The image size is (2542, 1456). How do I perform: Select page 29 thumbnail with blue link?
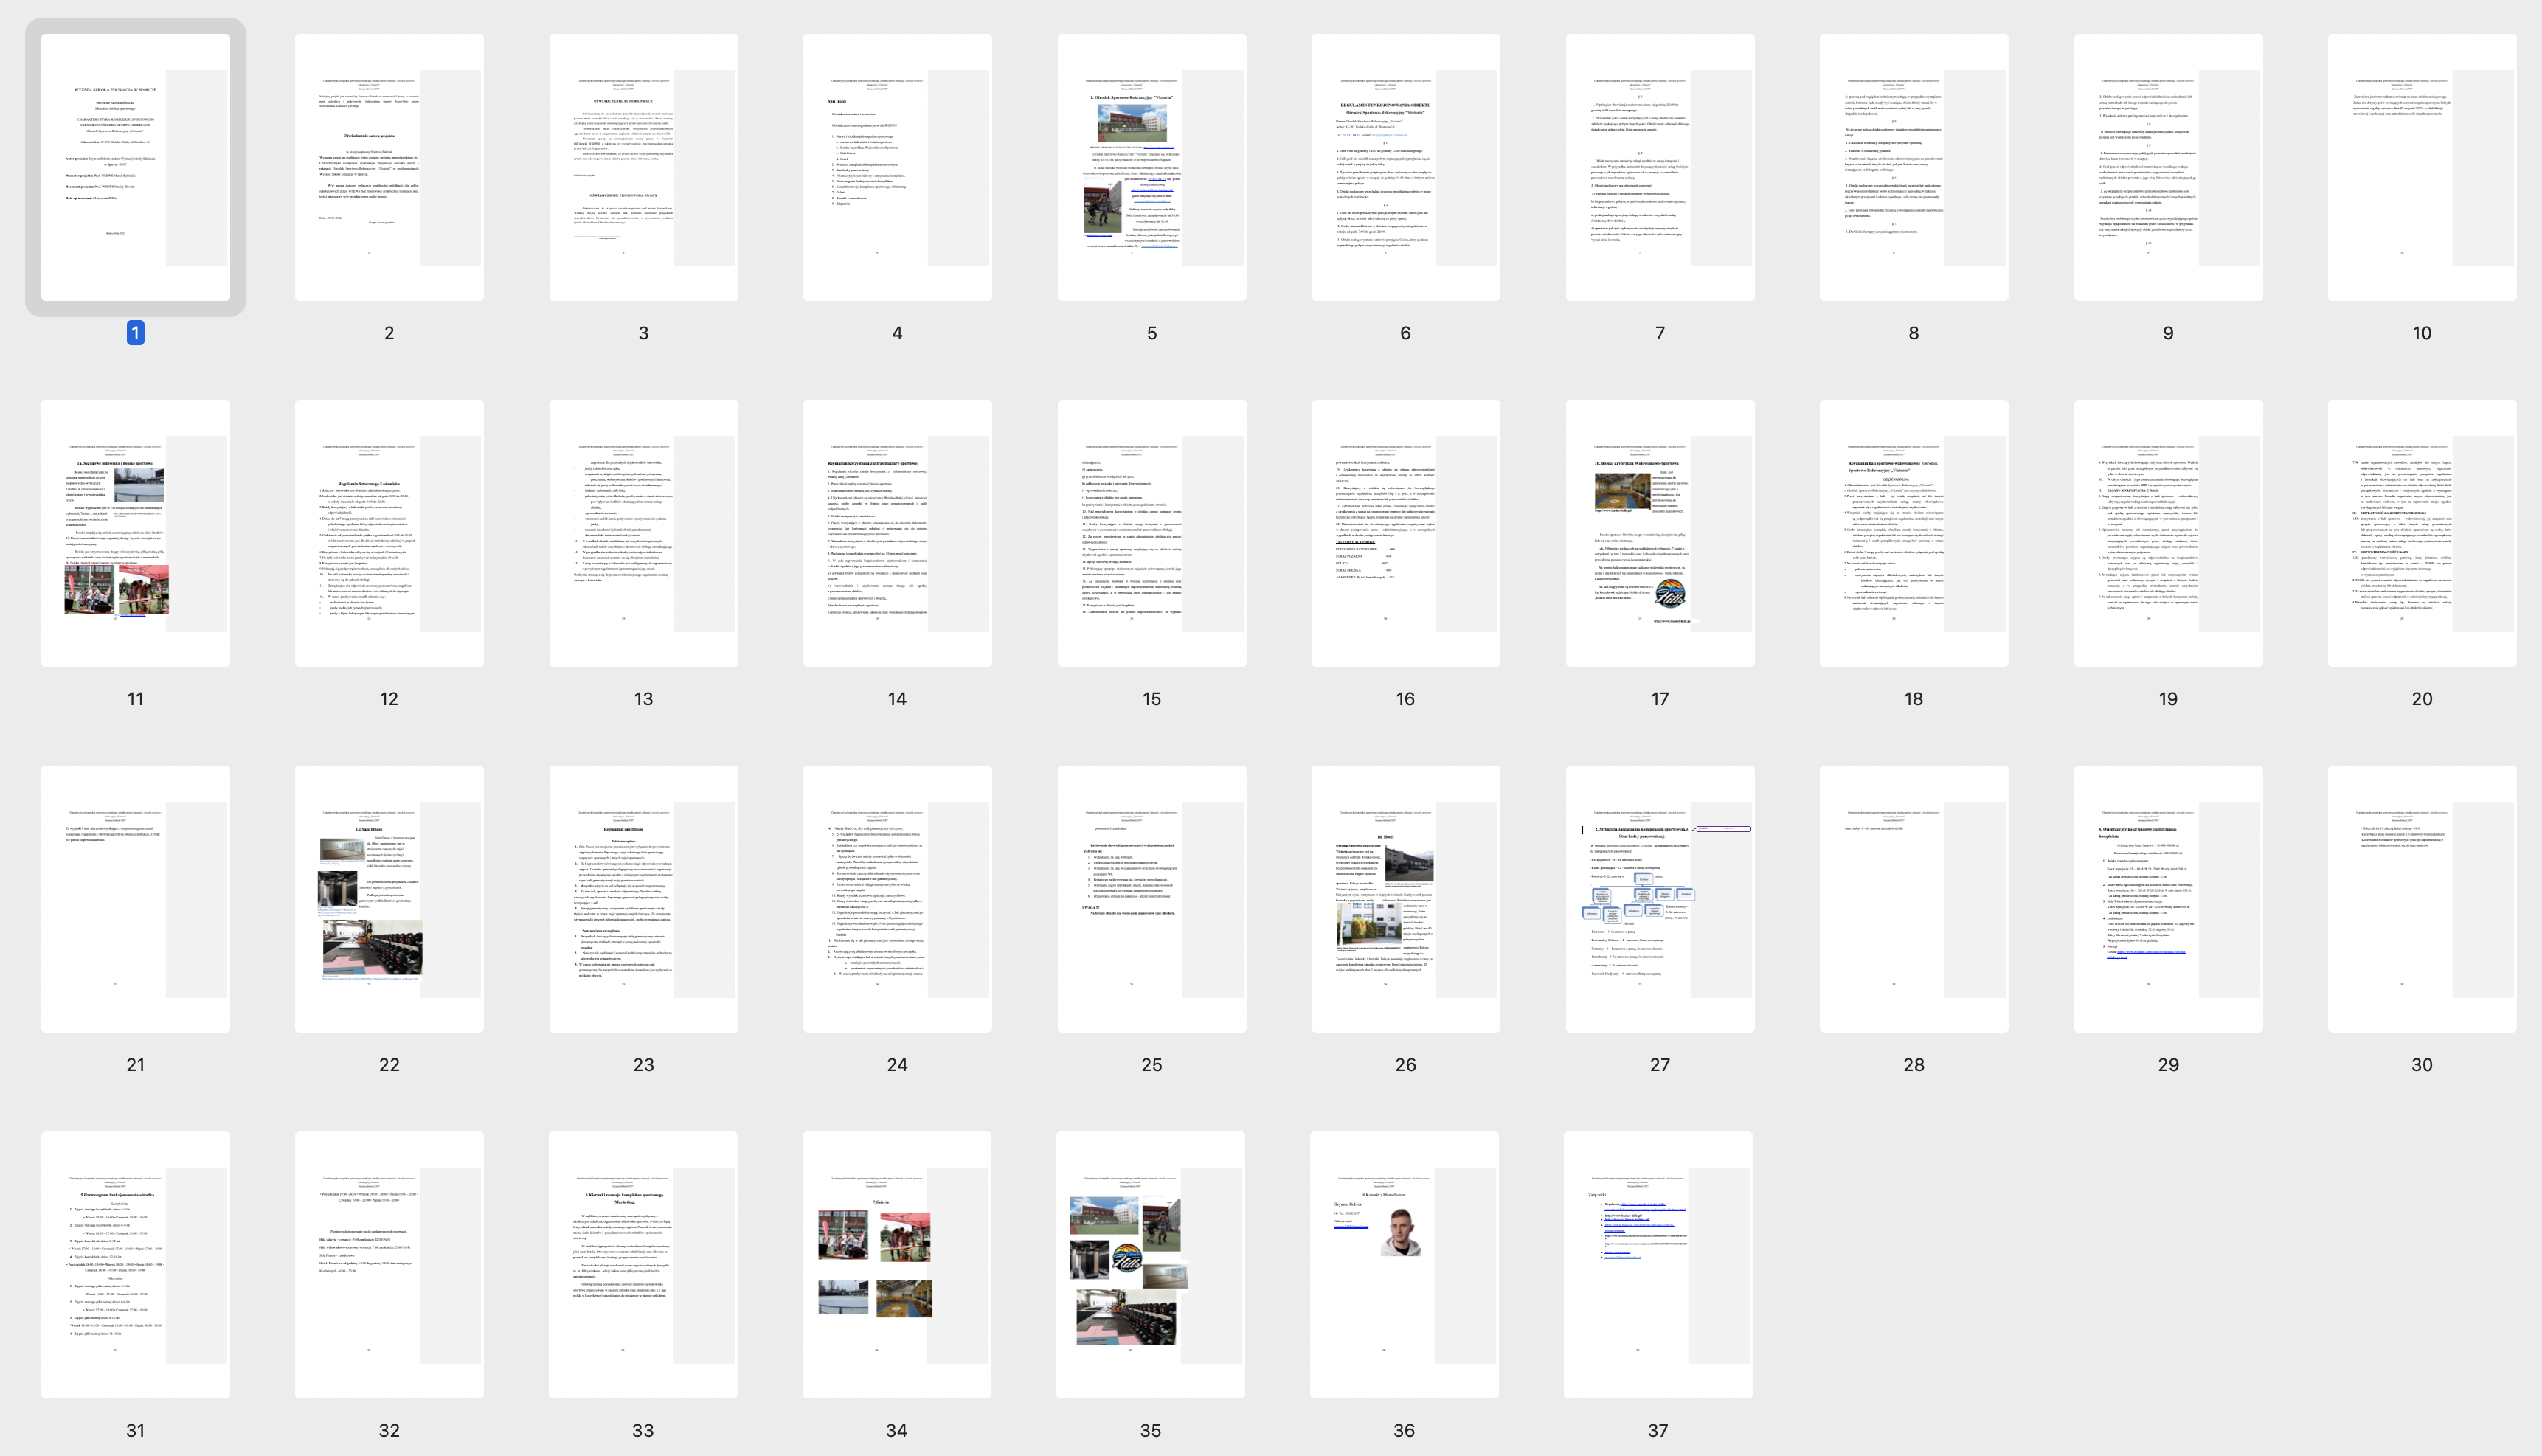coord(2167,899)
